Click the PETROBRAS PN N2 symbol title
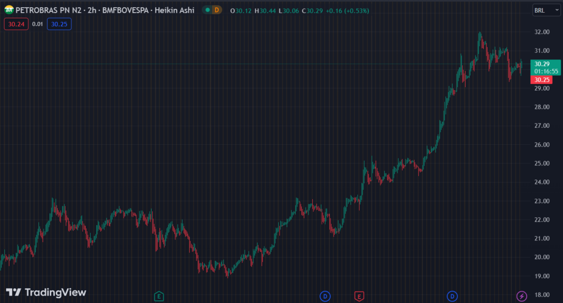The width and height of the screenshot is (563, 303). (48, 10)
